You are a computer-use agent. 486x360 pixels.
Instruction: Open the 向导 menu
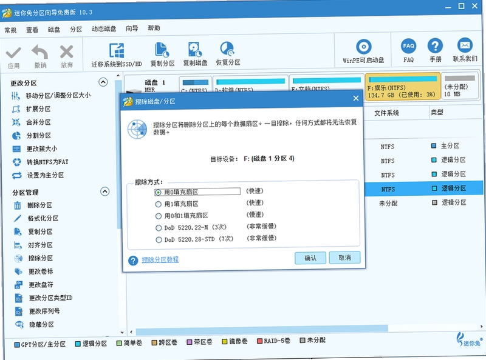click(132, 28)
